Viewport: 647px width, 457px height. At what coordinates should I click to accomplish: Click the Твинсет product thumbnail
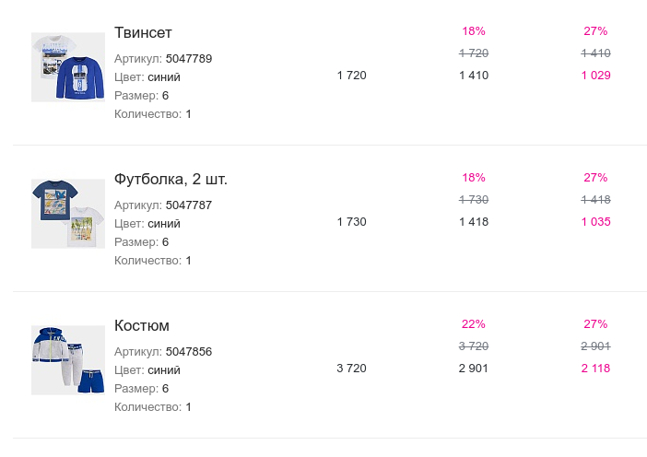(x=67, y=67)
